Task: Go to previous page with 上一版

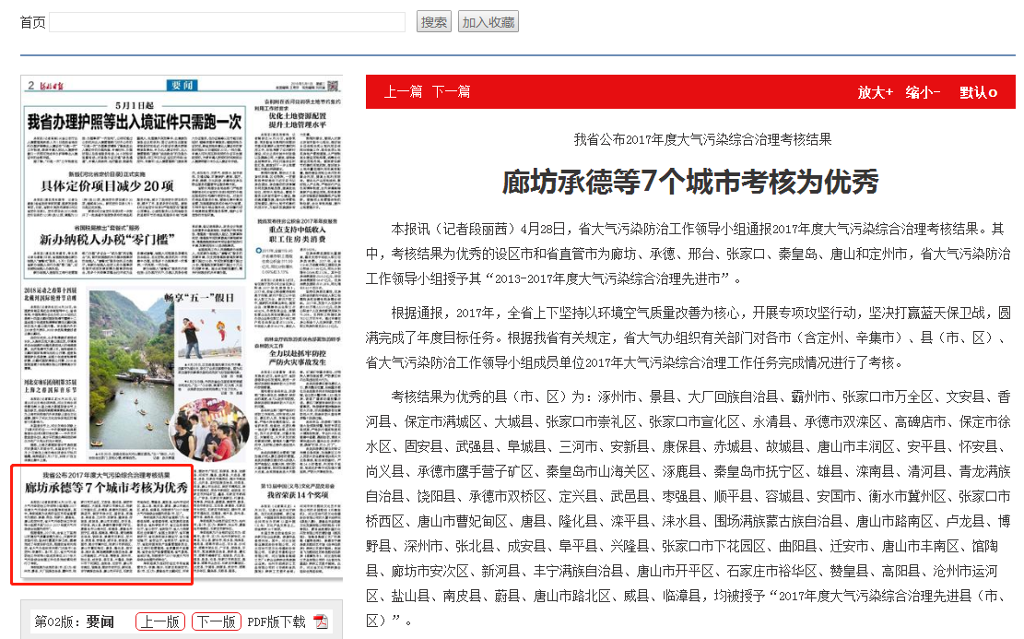Action: click(160, 621)
